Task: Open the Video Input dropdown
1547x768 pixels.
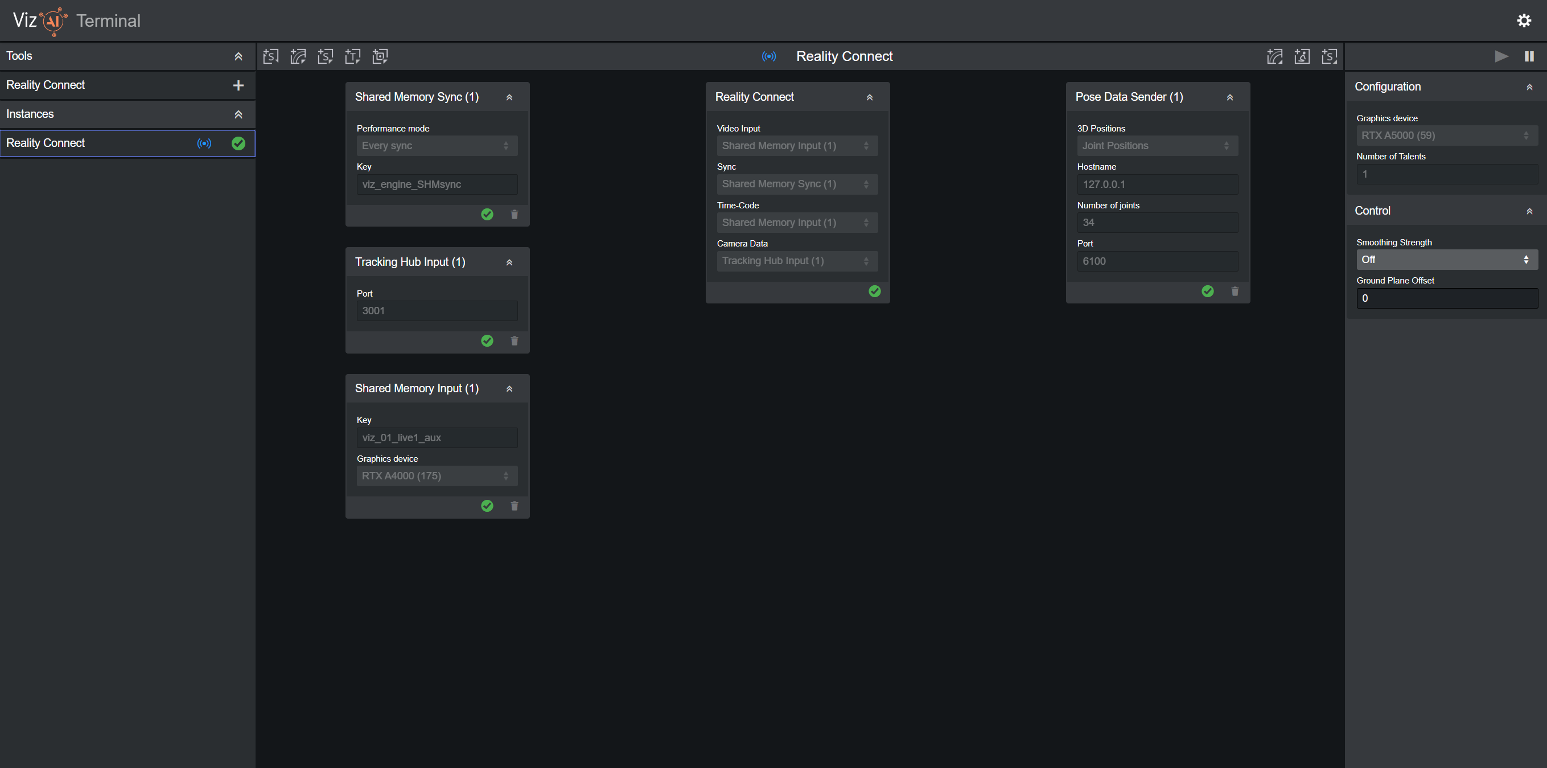Action: pos(797,146)
